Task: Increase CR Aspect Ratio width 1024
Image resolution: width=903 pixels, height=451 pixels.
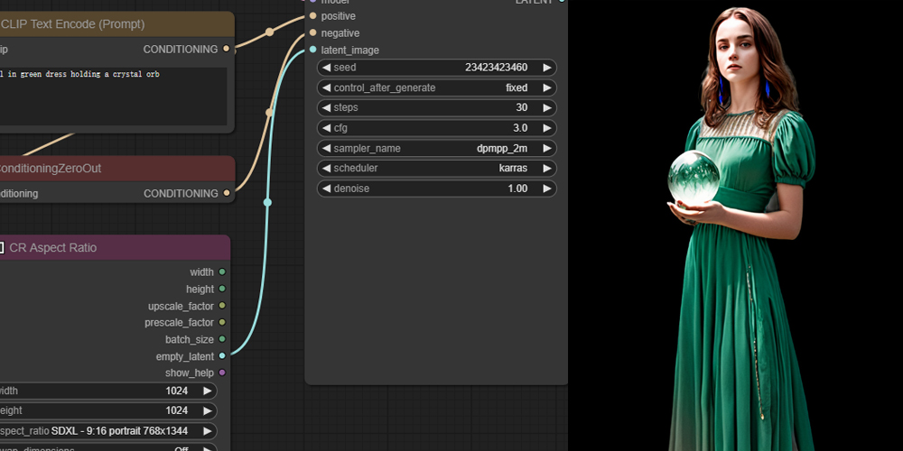Action: (208, 391)
